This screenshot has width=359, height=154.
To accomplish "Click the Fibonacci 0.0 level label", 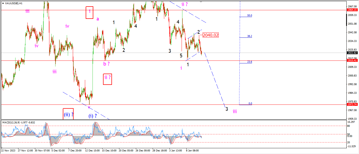I will [x=250, y=103].
